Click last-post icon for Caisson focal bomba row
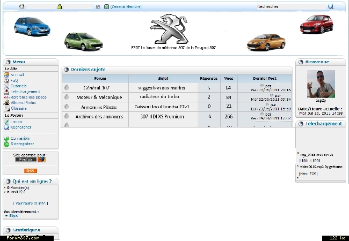Screen dimensions: 349x241 [x=267, y=104]
